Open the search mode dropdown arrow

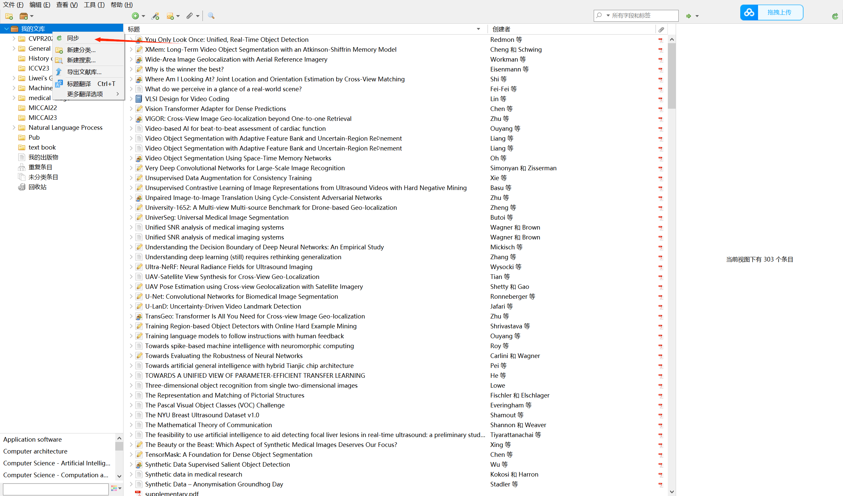(608, 15)
